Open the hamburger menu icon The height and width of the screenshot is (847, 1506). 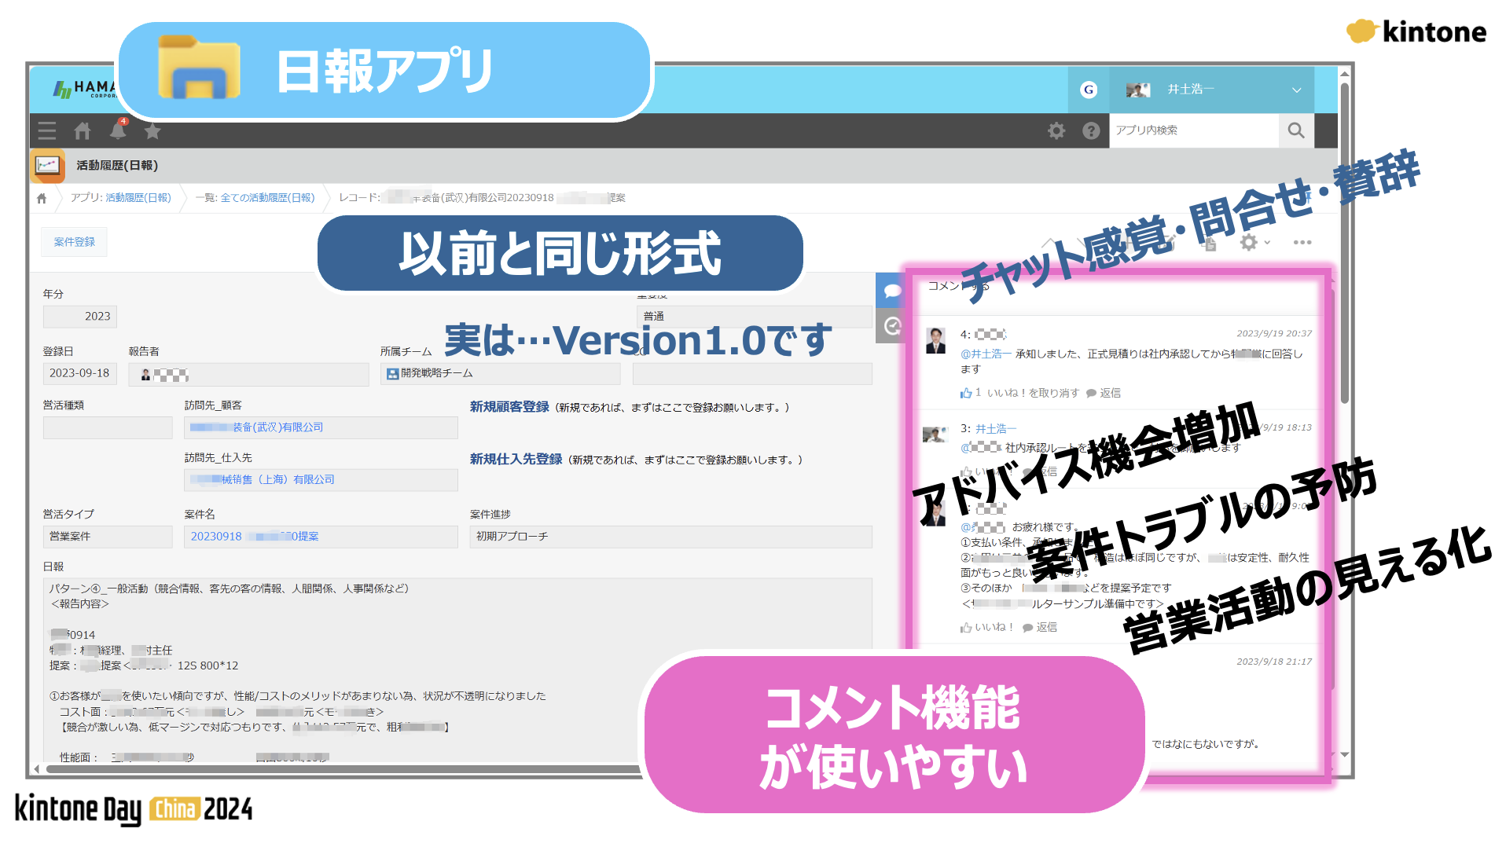click(x=47, y=130)
